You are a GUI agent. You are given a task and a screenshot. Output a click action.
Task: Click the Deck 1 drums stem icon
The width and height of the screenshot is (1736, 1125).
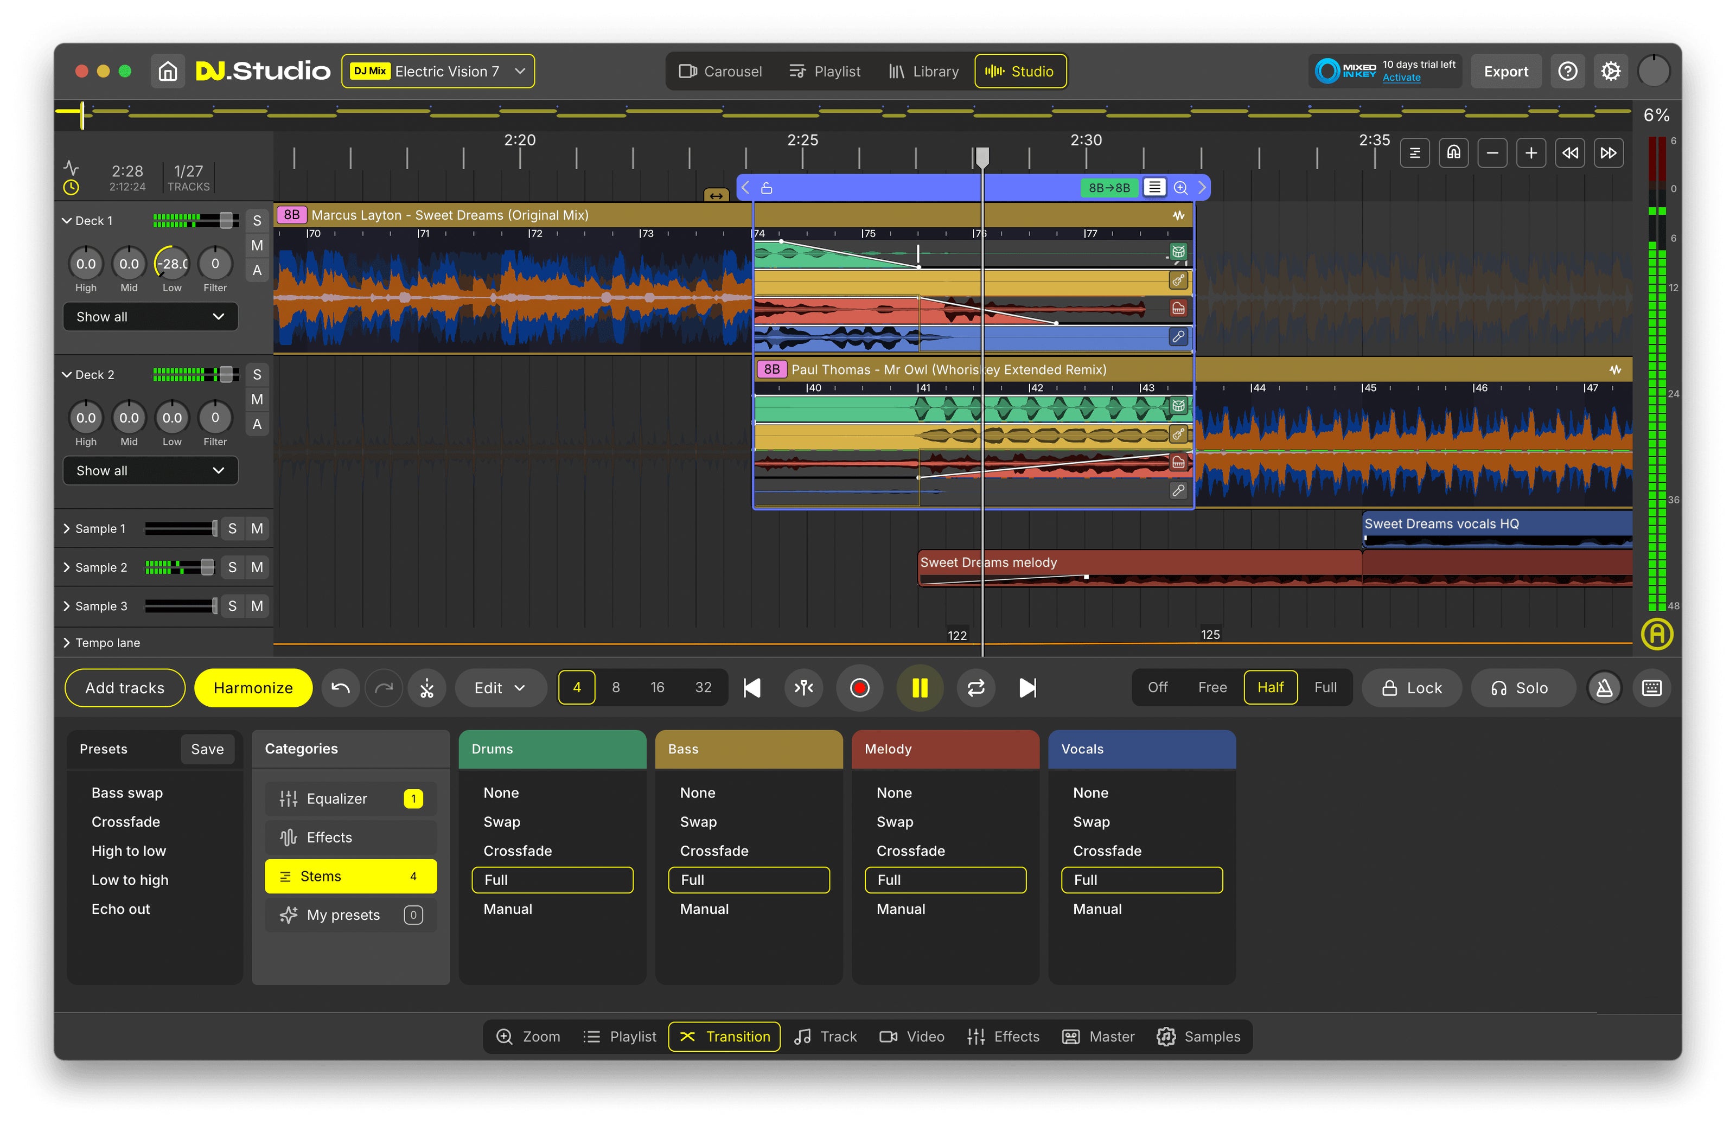tap(1178, 252)
